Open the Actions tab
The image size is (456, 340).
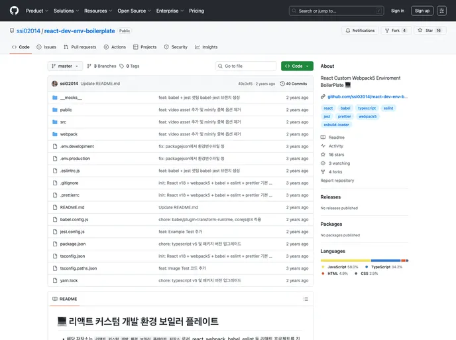tap(115, 47)
